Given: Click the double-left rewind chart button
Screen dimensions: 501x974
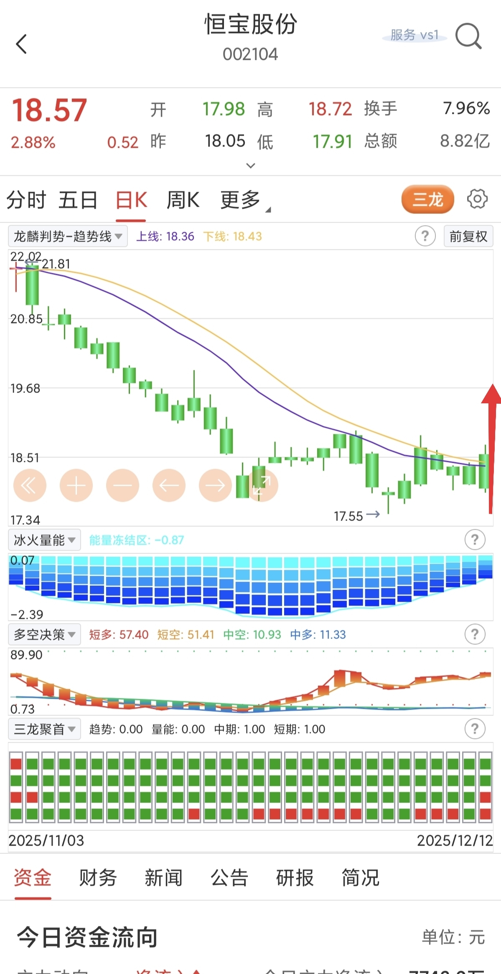Looking at the screenshot, I should (29, 485).
